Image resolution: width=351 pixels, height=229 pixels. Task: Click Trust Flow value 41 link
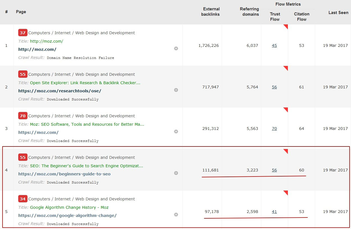[x=274, y=212]
